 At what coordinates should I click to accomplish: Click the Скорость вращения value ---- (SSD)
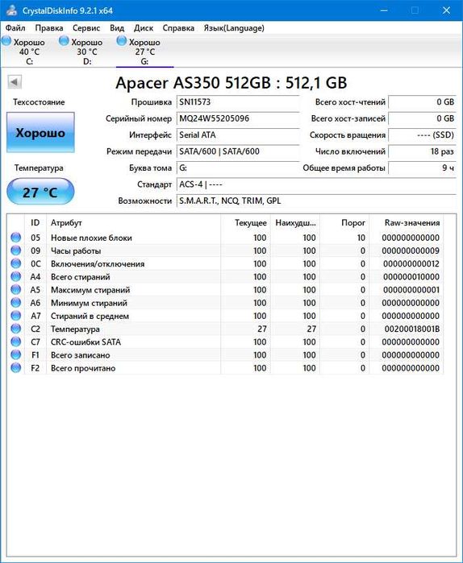(x=423, y=135)
